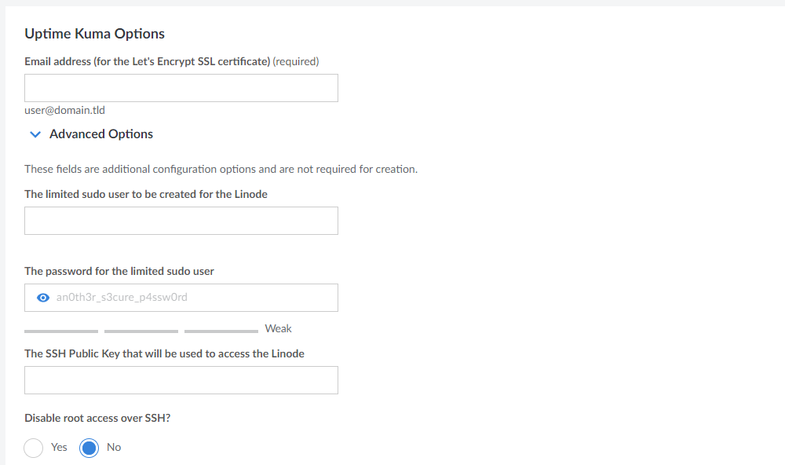Click the Disable root access question label

(97, 418)
